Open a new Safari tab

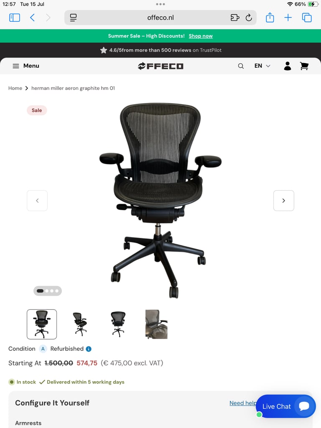point(288,18)
